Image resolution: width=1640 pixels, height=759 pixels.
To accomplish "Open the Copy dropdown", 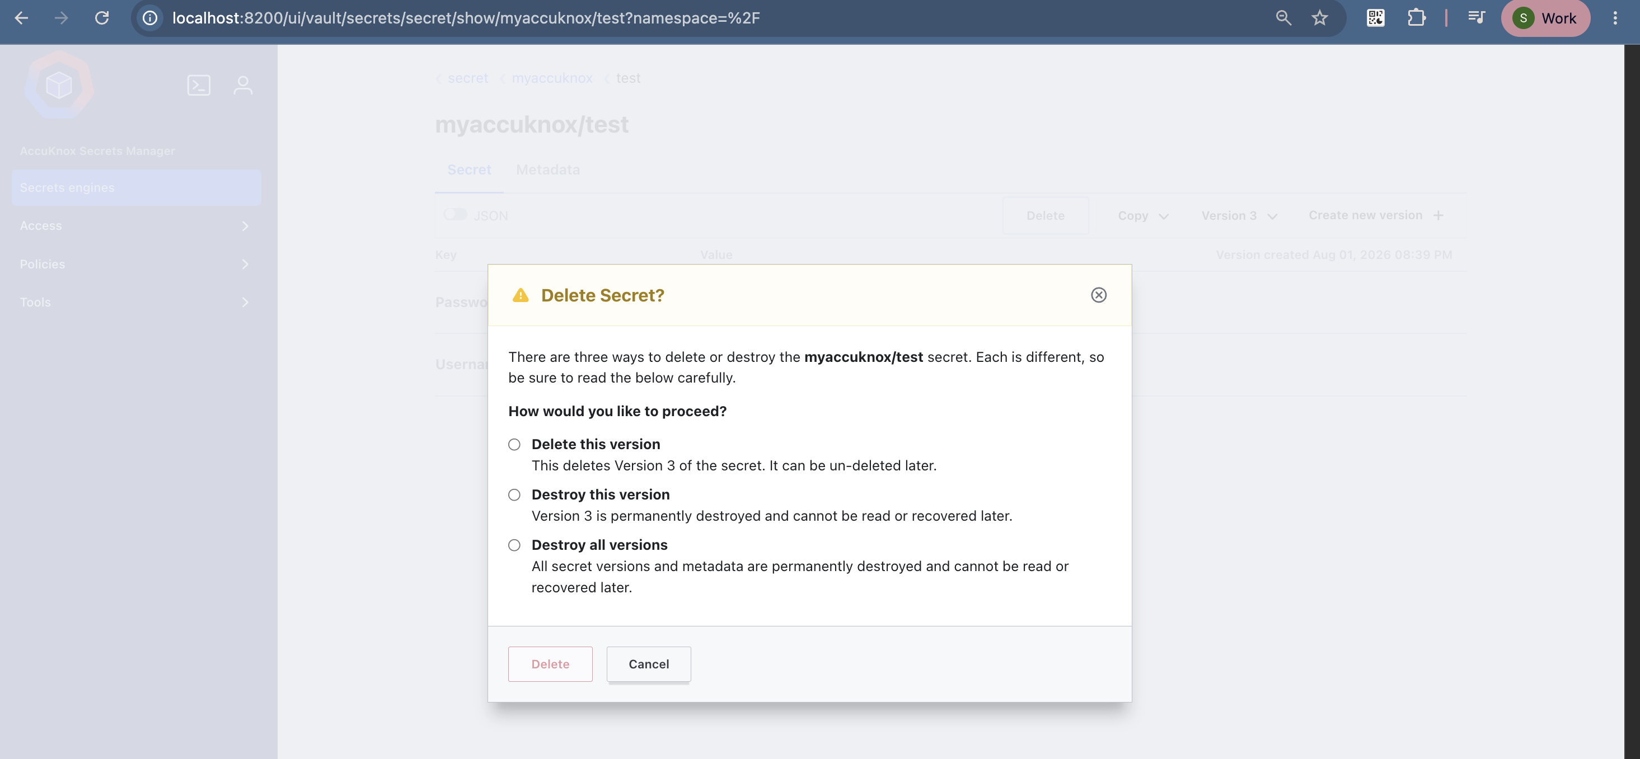I will tap(1144, 216).
